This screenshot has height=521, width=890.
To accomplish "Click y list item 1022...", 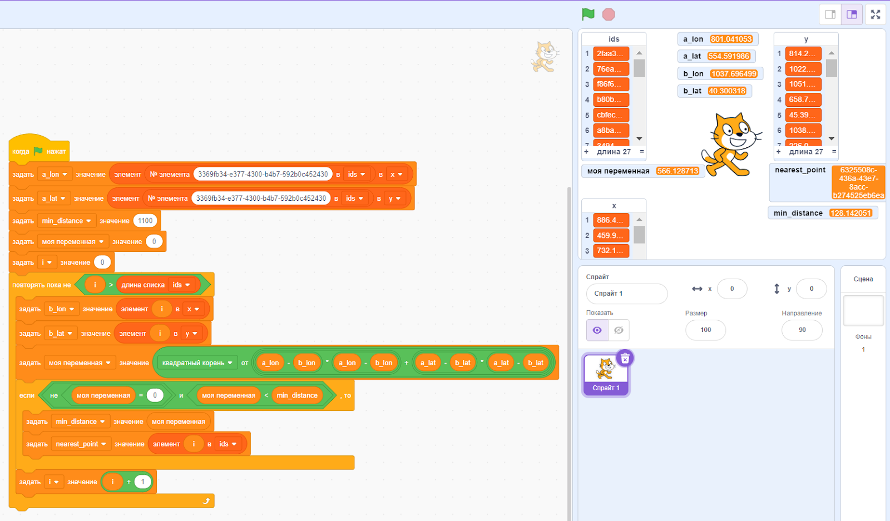I will (803, 69).
